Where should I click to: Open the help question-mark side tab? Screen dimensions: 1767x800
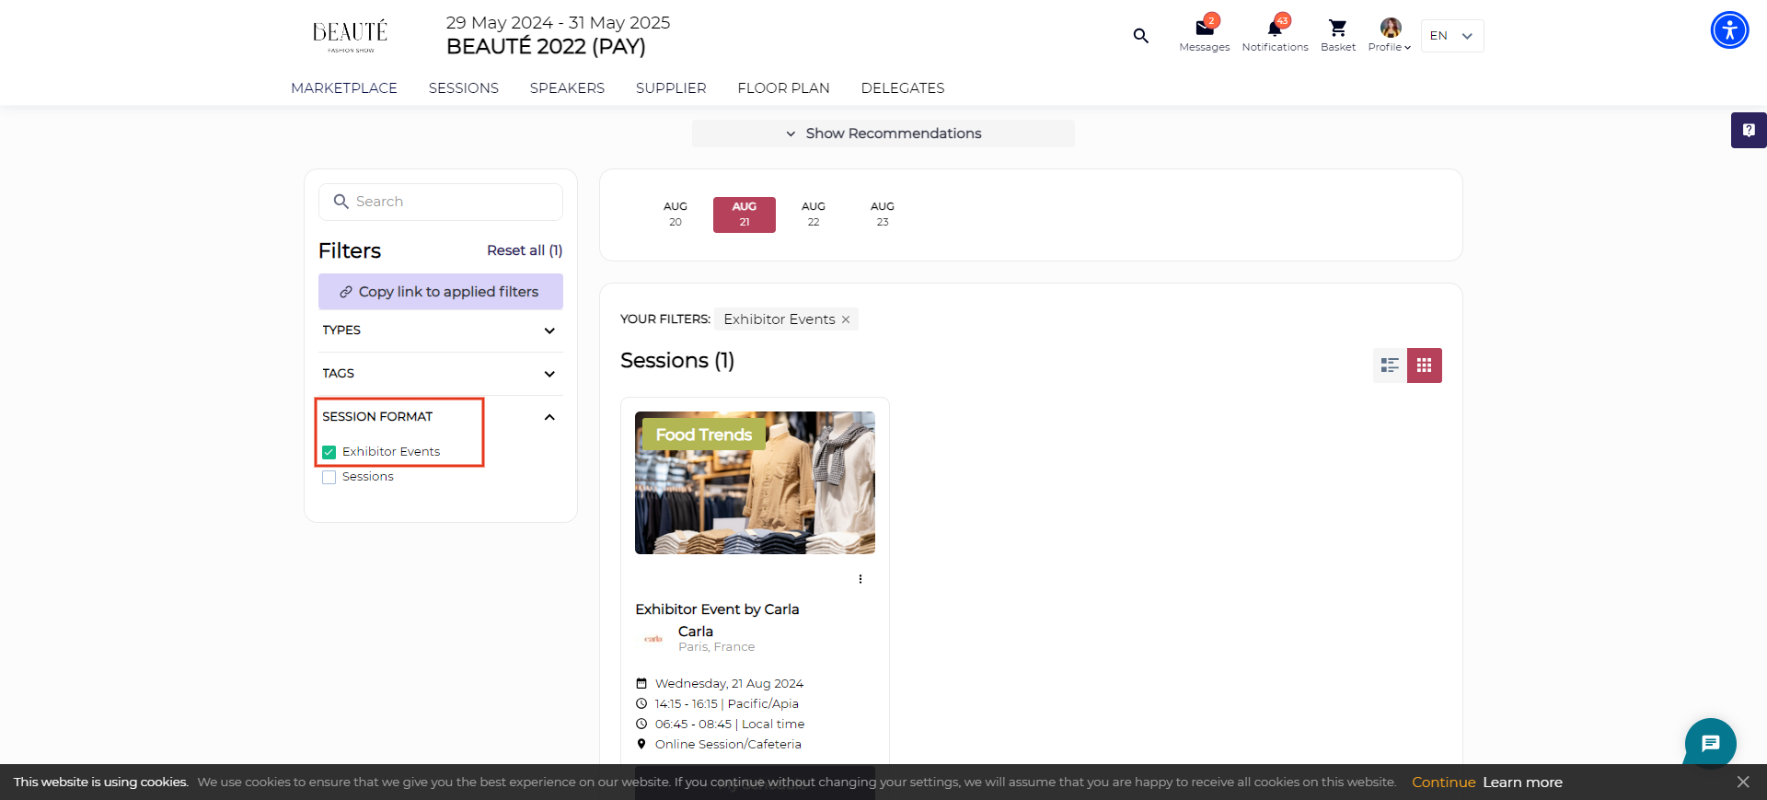[x=1749, y=131]
